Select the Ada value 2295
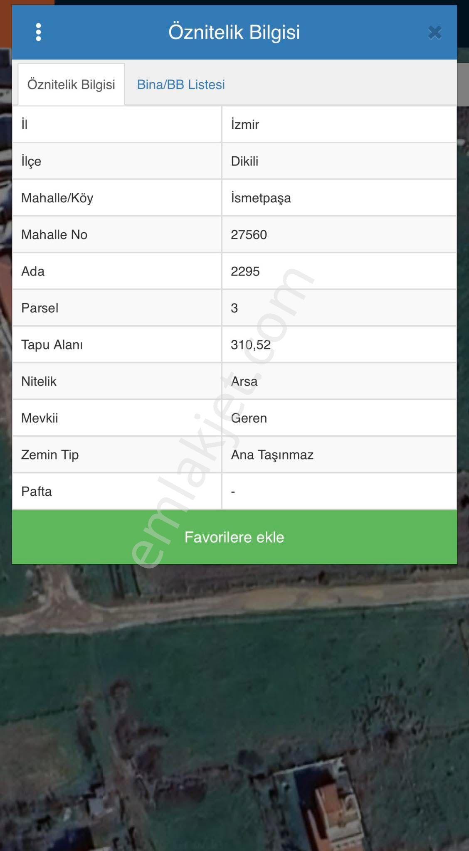The image size is (469, 851). [x=245, y=271]
